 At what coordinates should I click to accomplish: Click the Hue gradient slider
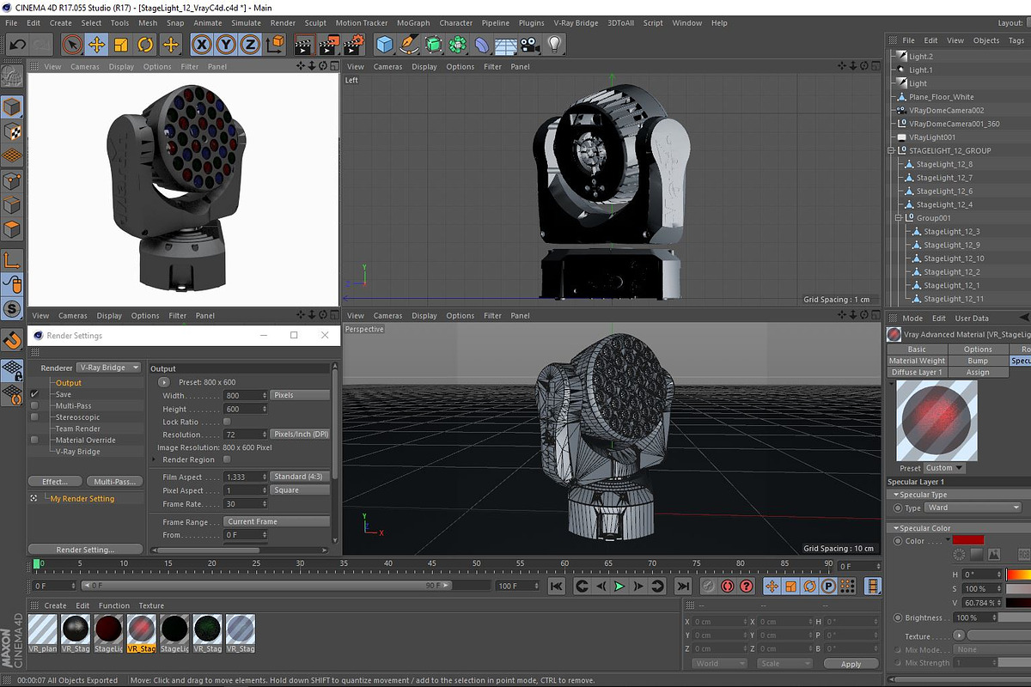[x=1018, y=574]
